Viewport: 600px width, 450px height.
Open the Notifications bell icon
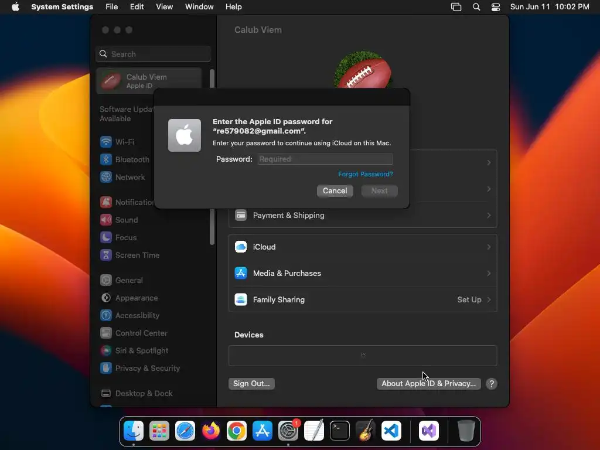(x=106, y=202)
